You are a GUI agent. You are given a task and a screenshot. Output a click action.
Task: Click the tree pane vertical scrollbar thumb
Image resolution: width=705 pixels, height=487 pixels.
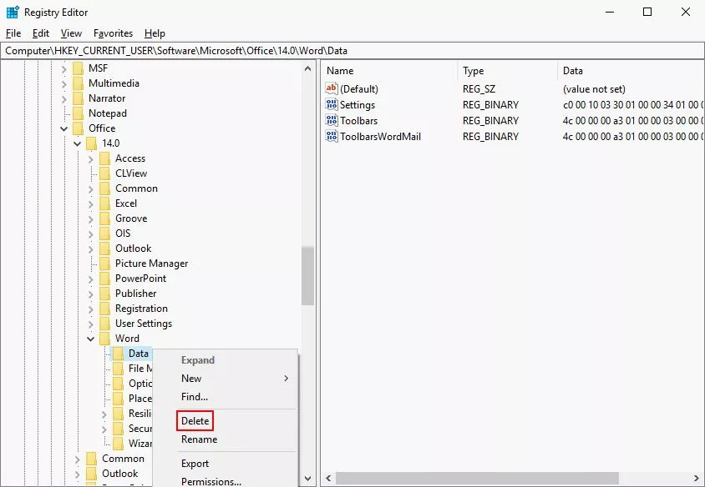pos(307,275)
